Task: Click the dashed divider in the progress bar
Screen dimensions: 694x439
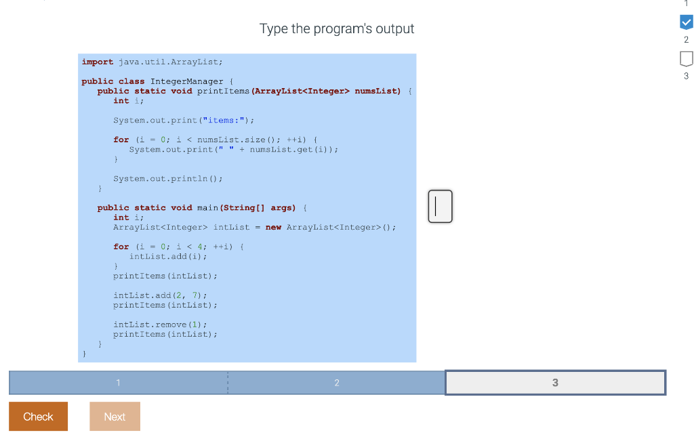Action: 228,382
